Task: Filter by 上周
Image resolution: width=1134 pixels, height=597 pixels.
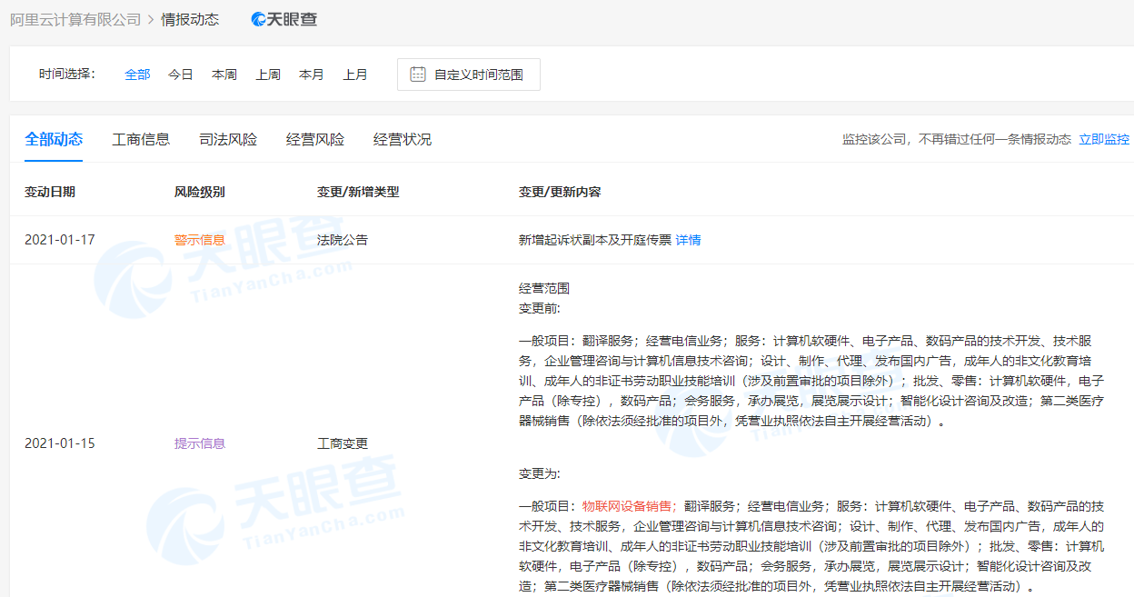Action: click(268, 75)
